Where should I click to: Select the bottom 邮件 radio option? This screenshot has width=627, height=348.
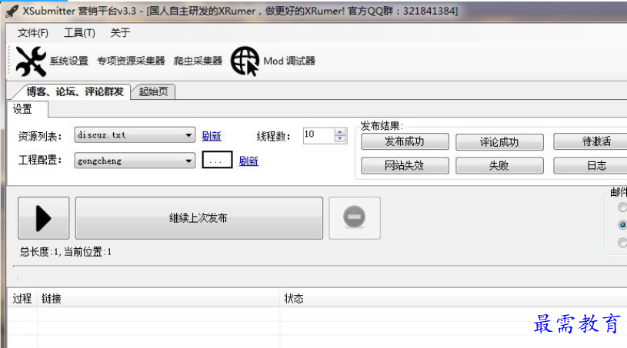[622, 243]
